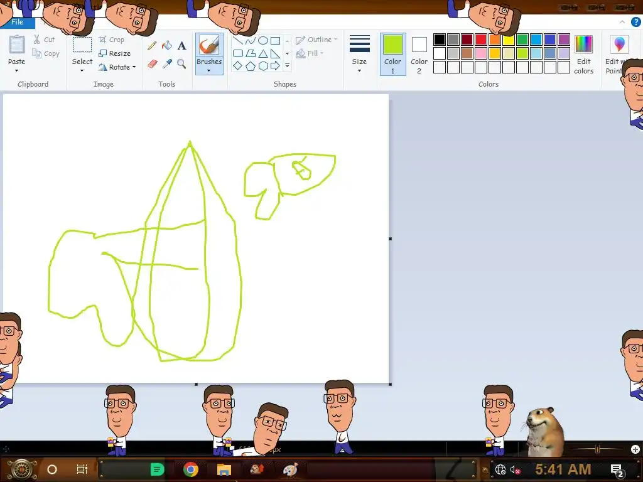Choose the Oval shape
Image resolution: width=643 pixels, height=482 pixels.
(x=263, y=41)
